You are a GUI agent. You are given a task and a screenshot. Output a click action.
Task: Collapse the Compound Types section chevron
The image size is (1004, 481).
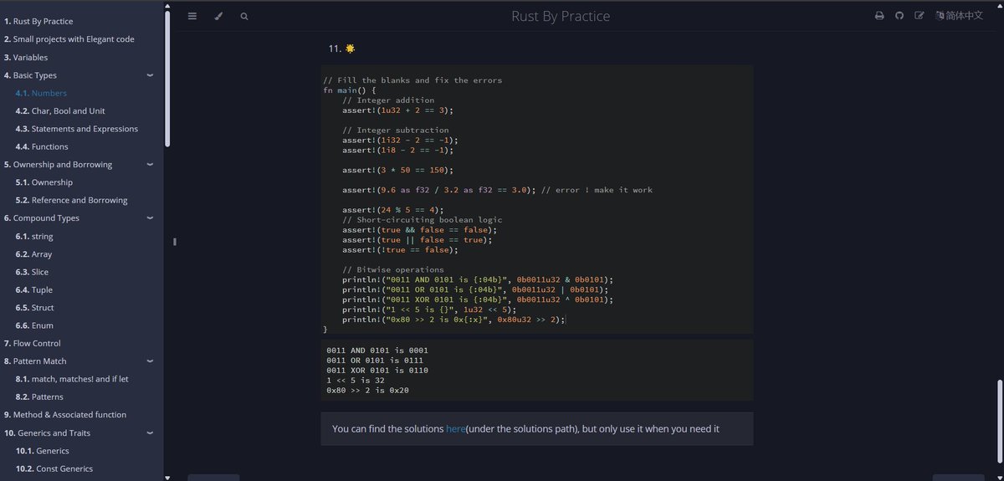tap(150, 218)
